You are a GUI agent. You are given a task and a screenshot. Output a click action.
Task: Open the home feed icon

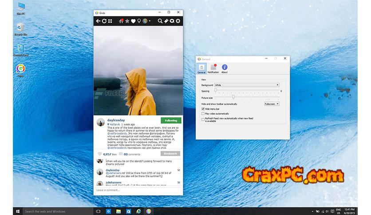pyautogui.click(x=121, y=21)
